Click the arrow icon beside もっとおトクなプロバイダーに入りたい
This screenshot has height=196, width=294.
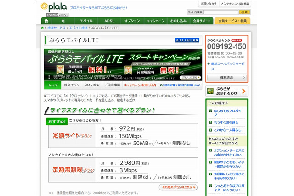click(210, 186)
